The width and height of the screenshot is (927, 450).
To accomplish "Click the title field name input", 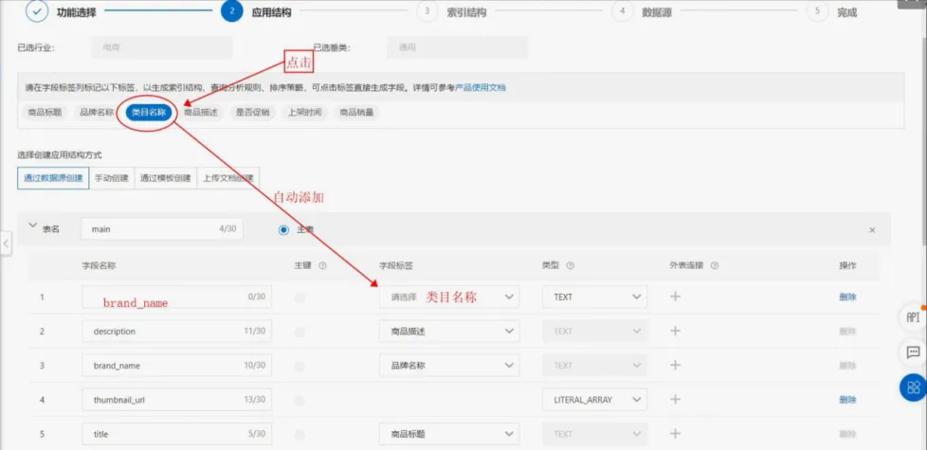I will (x=176, y=434).
